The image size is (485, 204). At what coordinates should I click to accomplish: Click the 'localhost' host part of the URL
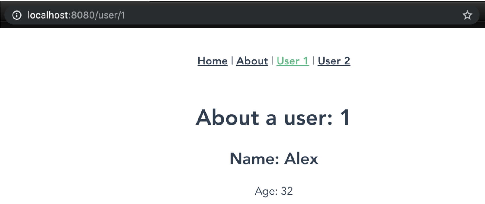[x=48, y=15]
